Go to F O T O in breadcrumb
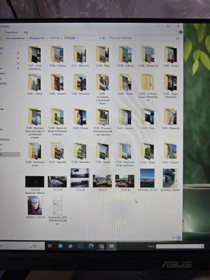Screen dimensions: 210x280 pyautogui.click(x=54, y=38)
